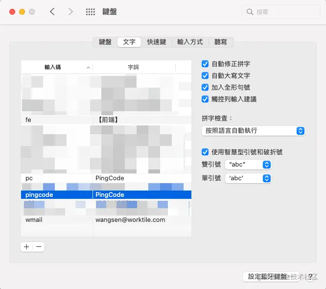Click the search field in title bar
326x289 pixels.
(280, 12)
